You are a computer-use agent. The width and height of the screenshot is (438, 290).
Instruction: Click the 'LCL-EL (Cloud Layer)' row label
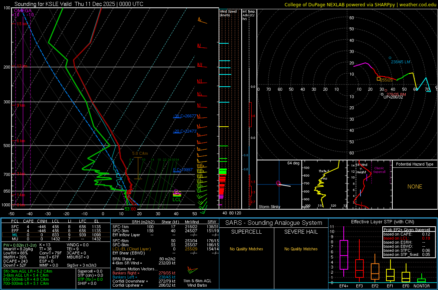click(x=131, y=249)
